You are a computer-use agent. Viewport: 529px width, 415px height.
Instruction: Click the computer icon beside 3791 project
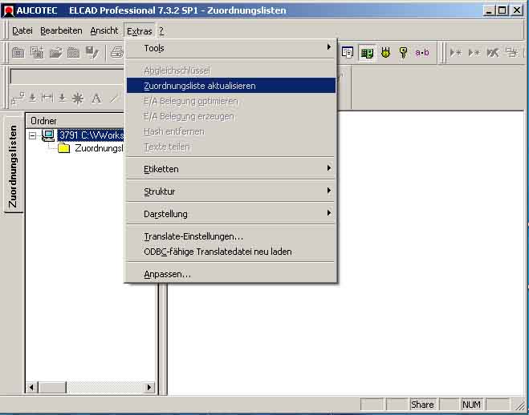48,135
